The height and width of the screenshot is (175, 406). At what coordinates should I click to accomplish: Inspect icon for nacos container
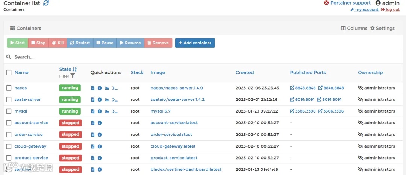(x=100, y=88)
